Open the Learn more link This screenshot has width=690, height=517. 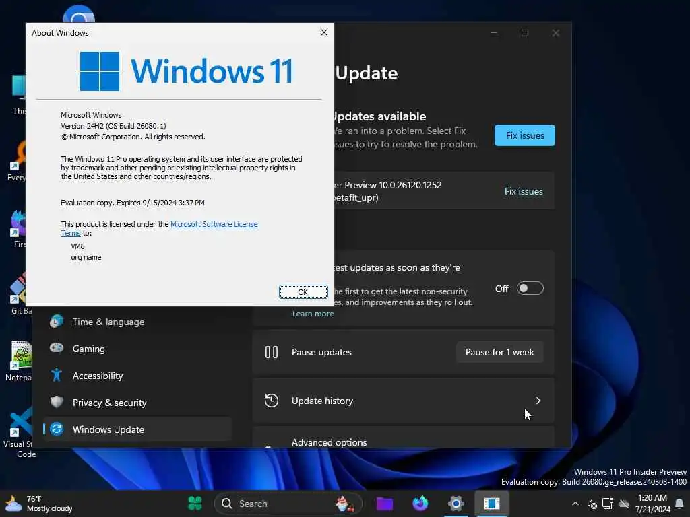tap(313, 314)
